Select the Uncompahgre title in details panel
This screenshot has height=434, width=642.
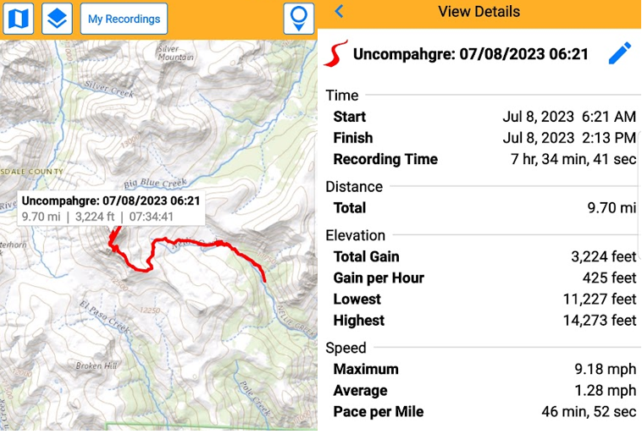coord(470,54)
